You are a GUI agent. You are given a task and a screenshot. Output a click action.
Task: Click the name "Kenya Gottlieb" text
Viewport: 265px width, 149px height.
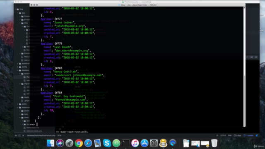click(65, 72)
